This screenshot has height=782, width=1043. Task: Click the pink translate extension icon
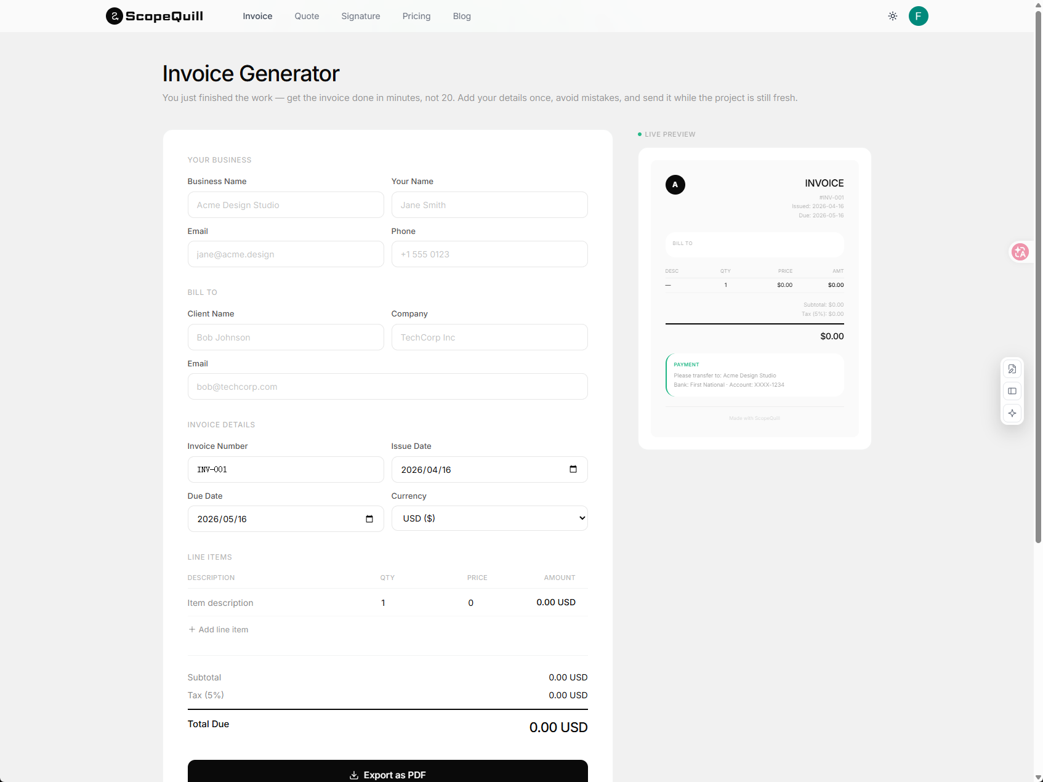tap(1020, 252)
